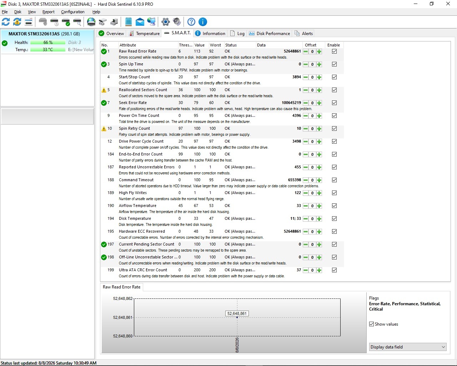
Task: Click the green Temp 33 °C bar
Action: [x=48, y=50]
